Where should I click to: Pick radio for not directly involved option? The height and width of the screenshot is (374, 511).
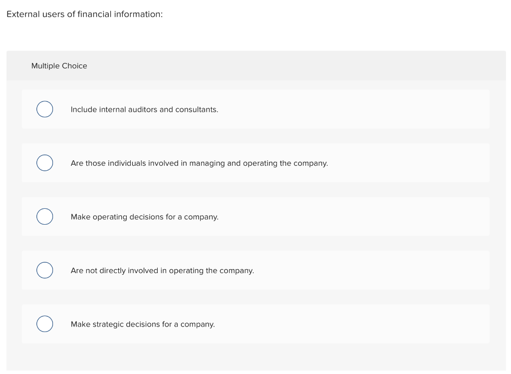pos(44,270)
